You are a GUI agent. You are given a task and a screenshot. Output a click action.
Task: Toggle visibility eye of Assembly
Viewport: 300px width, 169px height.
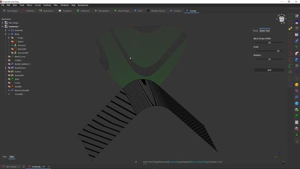pyautogui.click(x=9, y=30)
